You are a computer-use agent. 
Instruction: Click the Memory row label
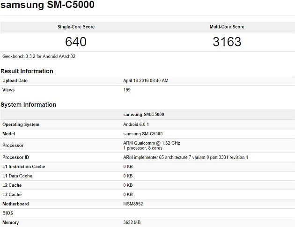click(x=10, y=222)
